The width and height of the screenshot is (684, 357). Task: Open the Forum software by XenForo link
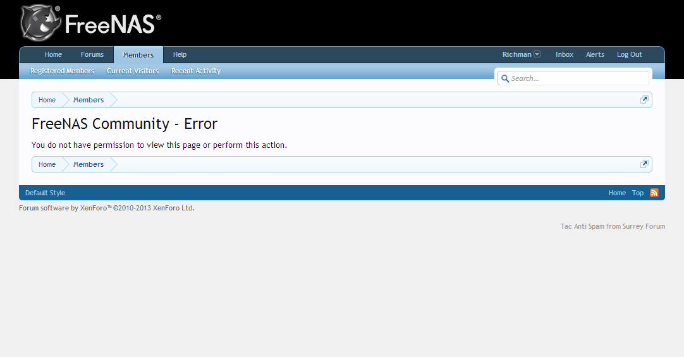pyautogui.click(x=106, y=208)
